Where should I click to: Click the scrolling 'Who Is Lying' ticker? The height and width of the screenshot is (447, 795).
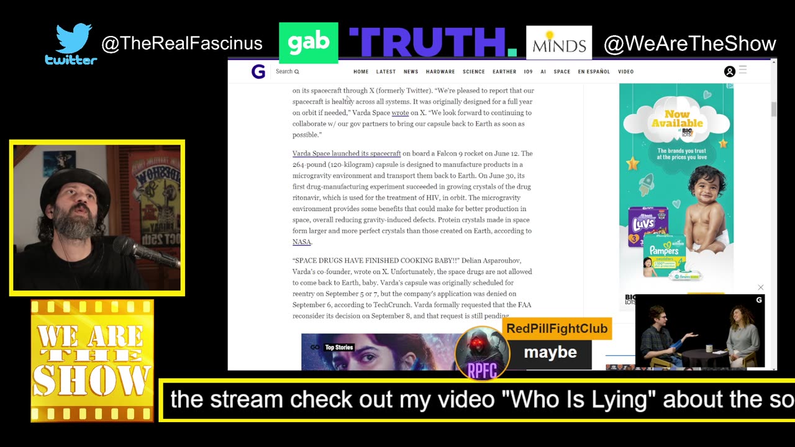(x=477, y=400)
